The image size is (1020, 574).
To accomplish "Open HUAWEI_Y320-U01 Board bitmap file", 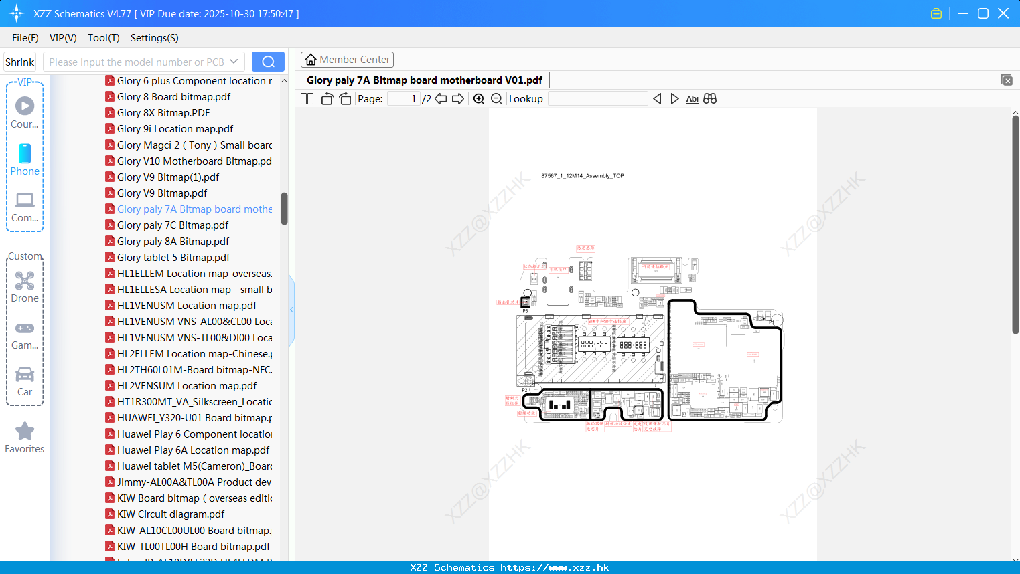I will click(x=194, y=417).
